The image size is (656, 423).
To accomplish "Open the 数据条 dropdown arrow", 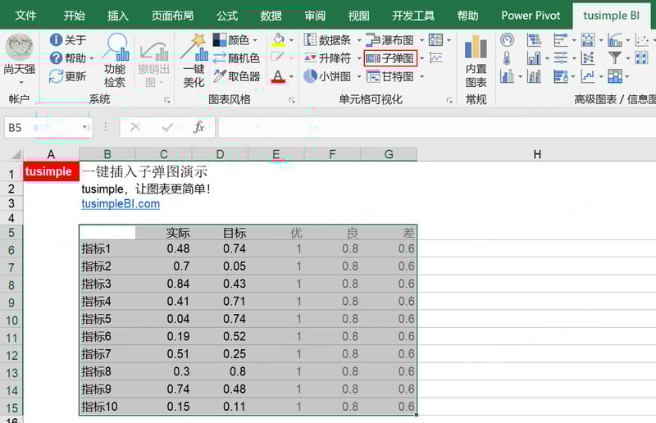I will tap(359, 41).
